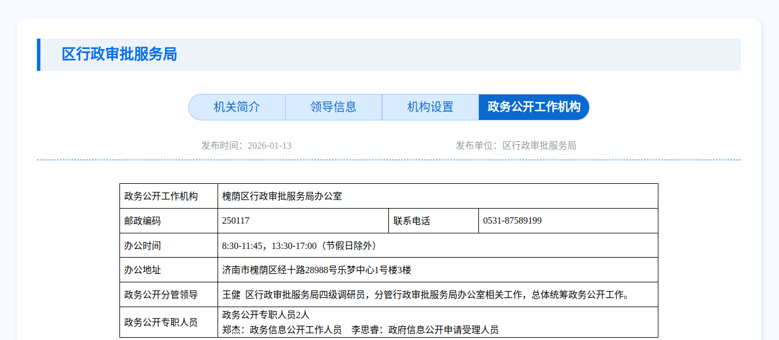This screenshot has height=340, width=779.
Task: Click the 政务公开工作机构 tab
Action: [534, 107]
